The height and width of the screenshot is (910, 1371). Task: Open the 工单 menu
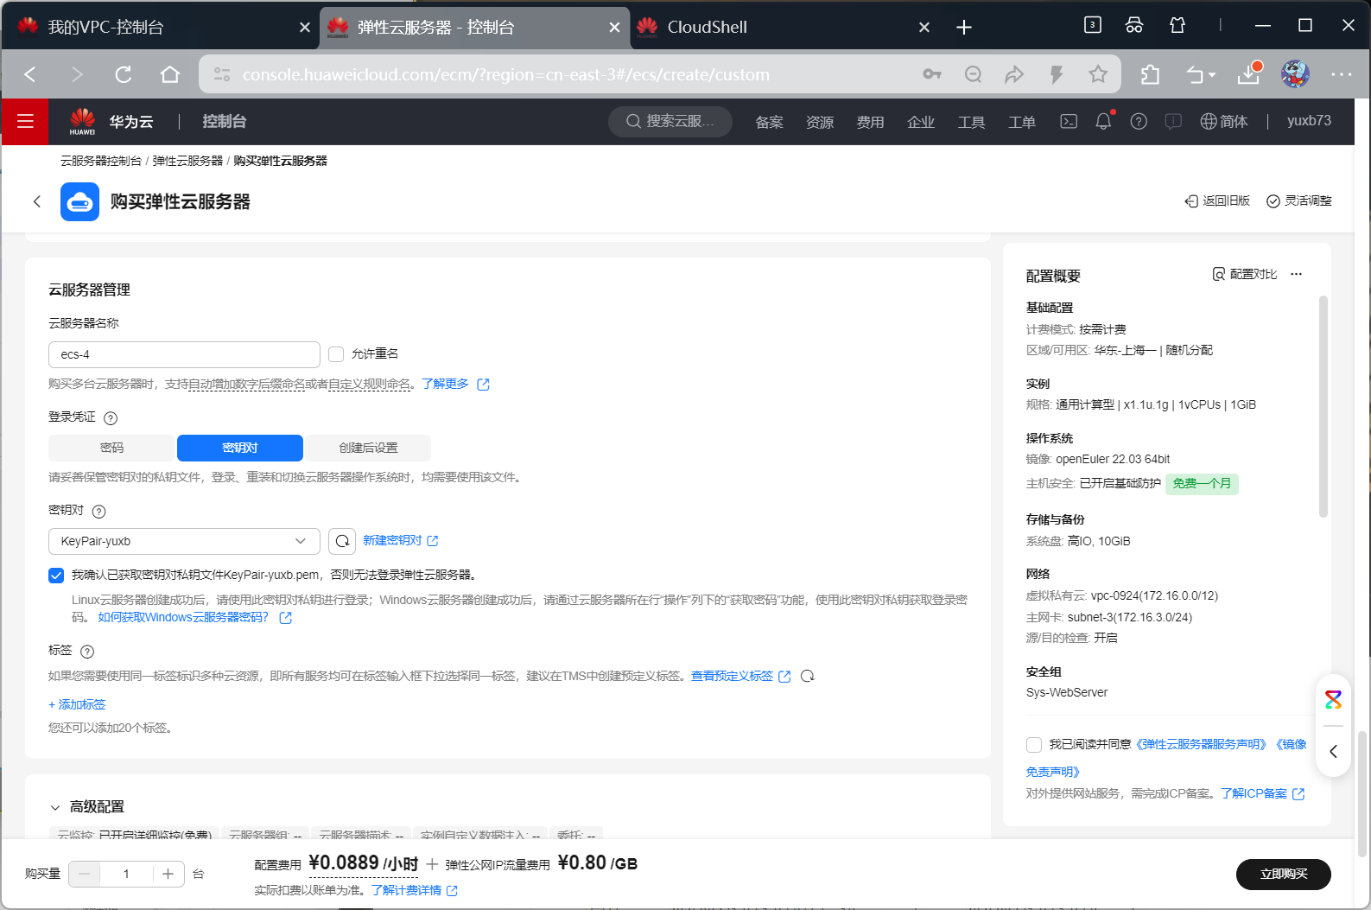(1022, 122)
